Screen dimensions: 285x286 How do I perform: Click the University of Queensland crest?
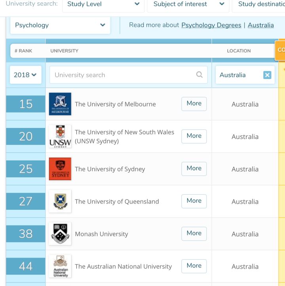pyautogui.click(x=60, y=201)
